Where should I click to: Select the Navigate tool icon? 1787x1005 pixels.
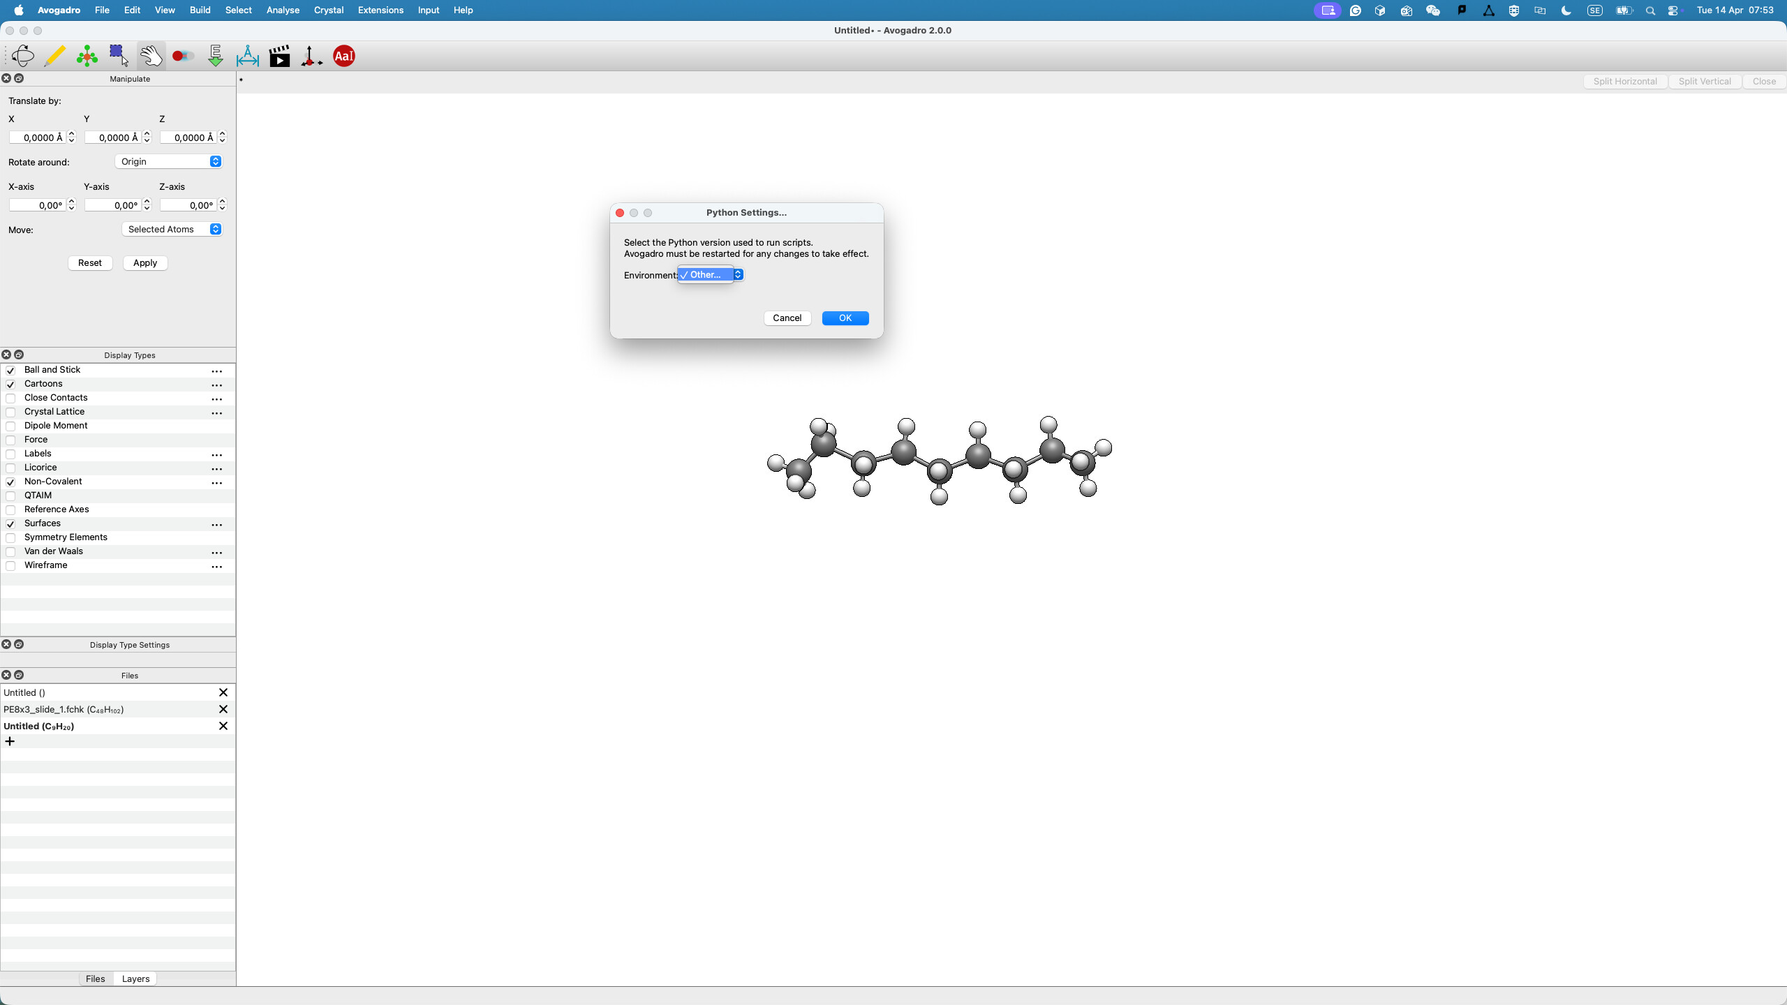(x=22, y=56)
